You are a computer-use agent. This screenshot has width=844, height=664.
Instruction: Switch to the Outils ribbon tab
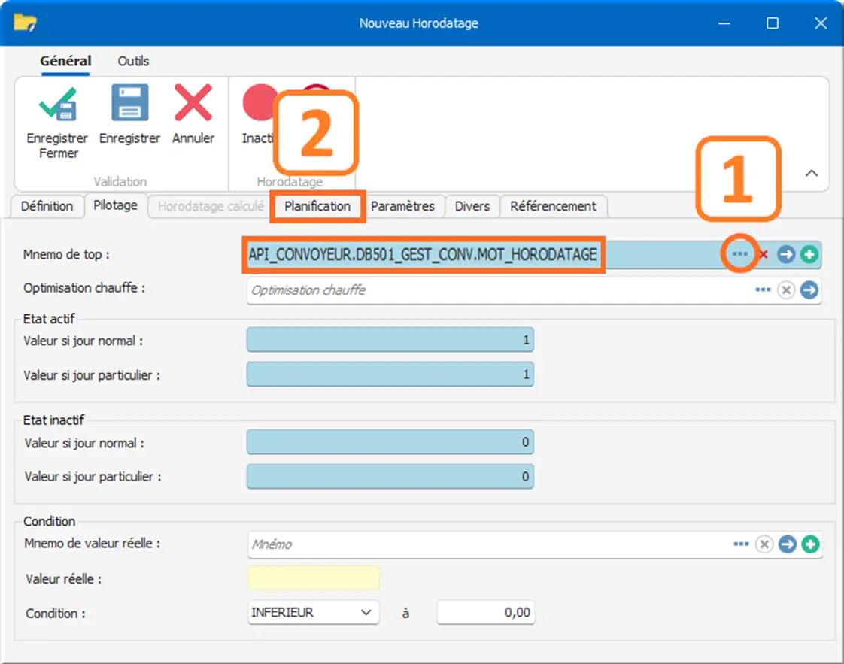(x=133, y=61)
